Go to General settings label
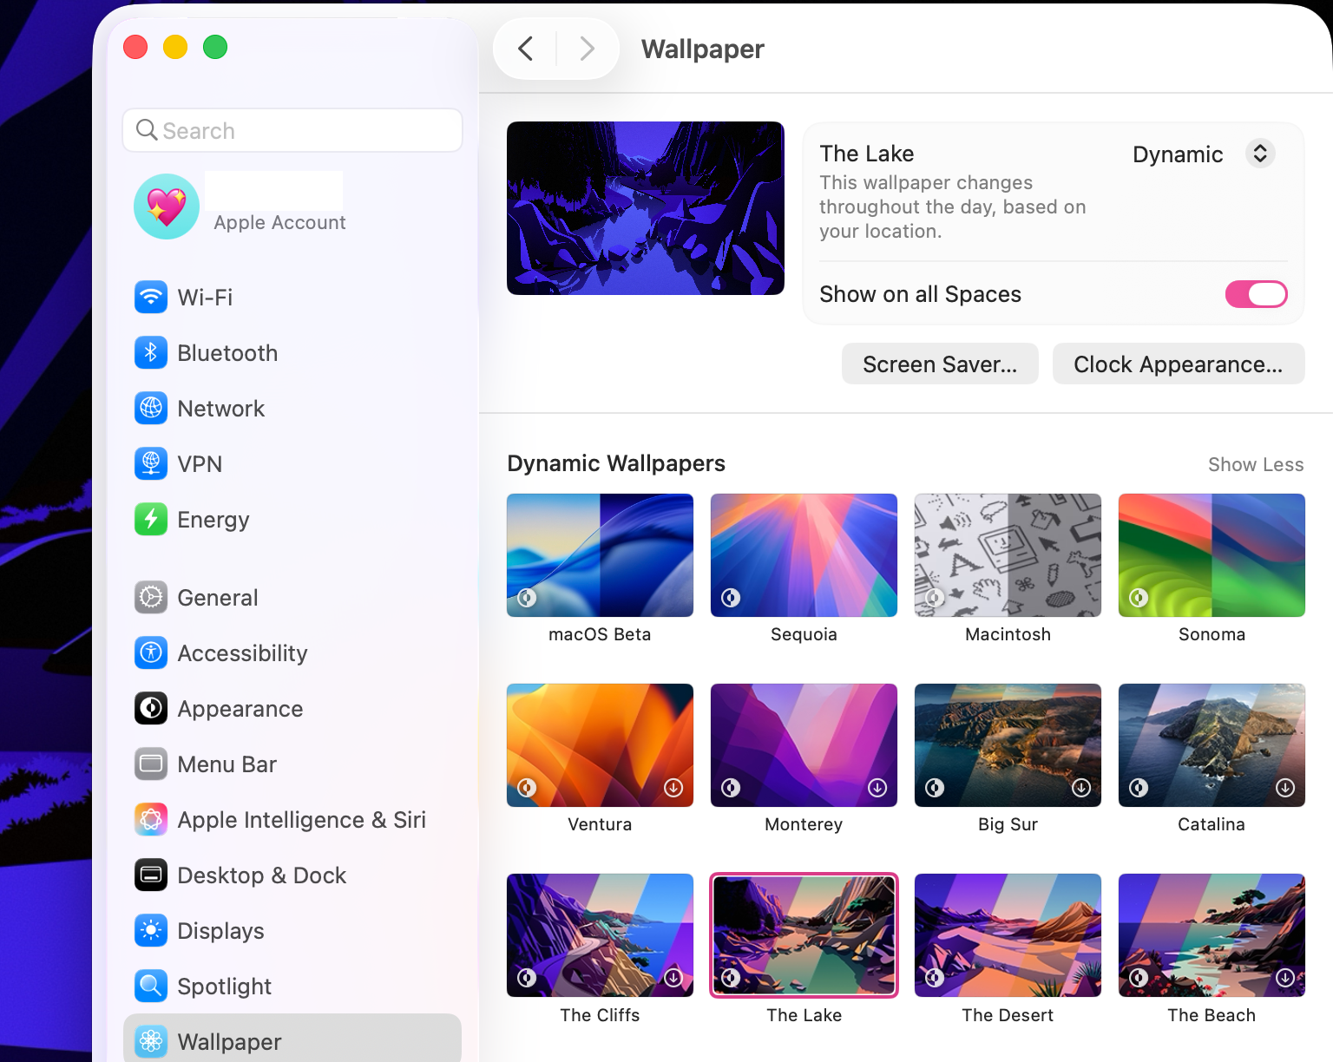Screen dimensions: 1333x1062 217,598
